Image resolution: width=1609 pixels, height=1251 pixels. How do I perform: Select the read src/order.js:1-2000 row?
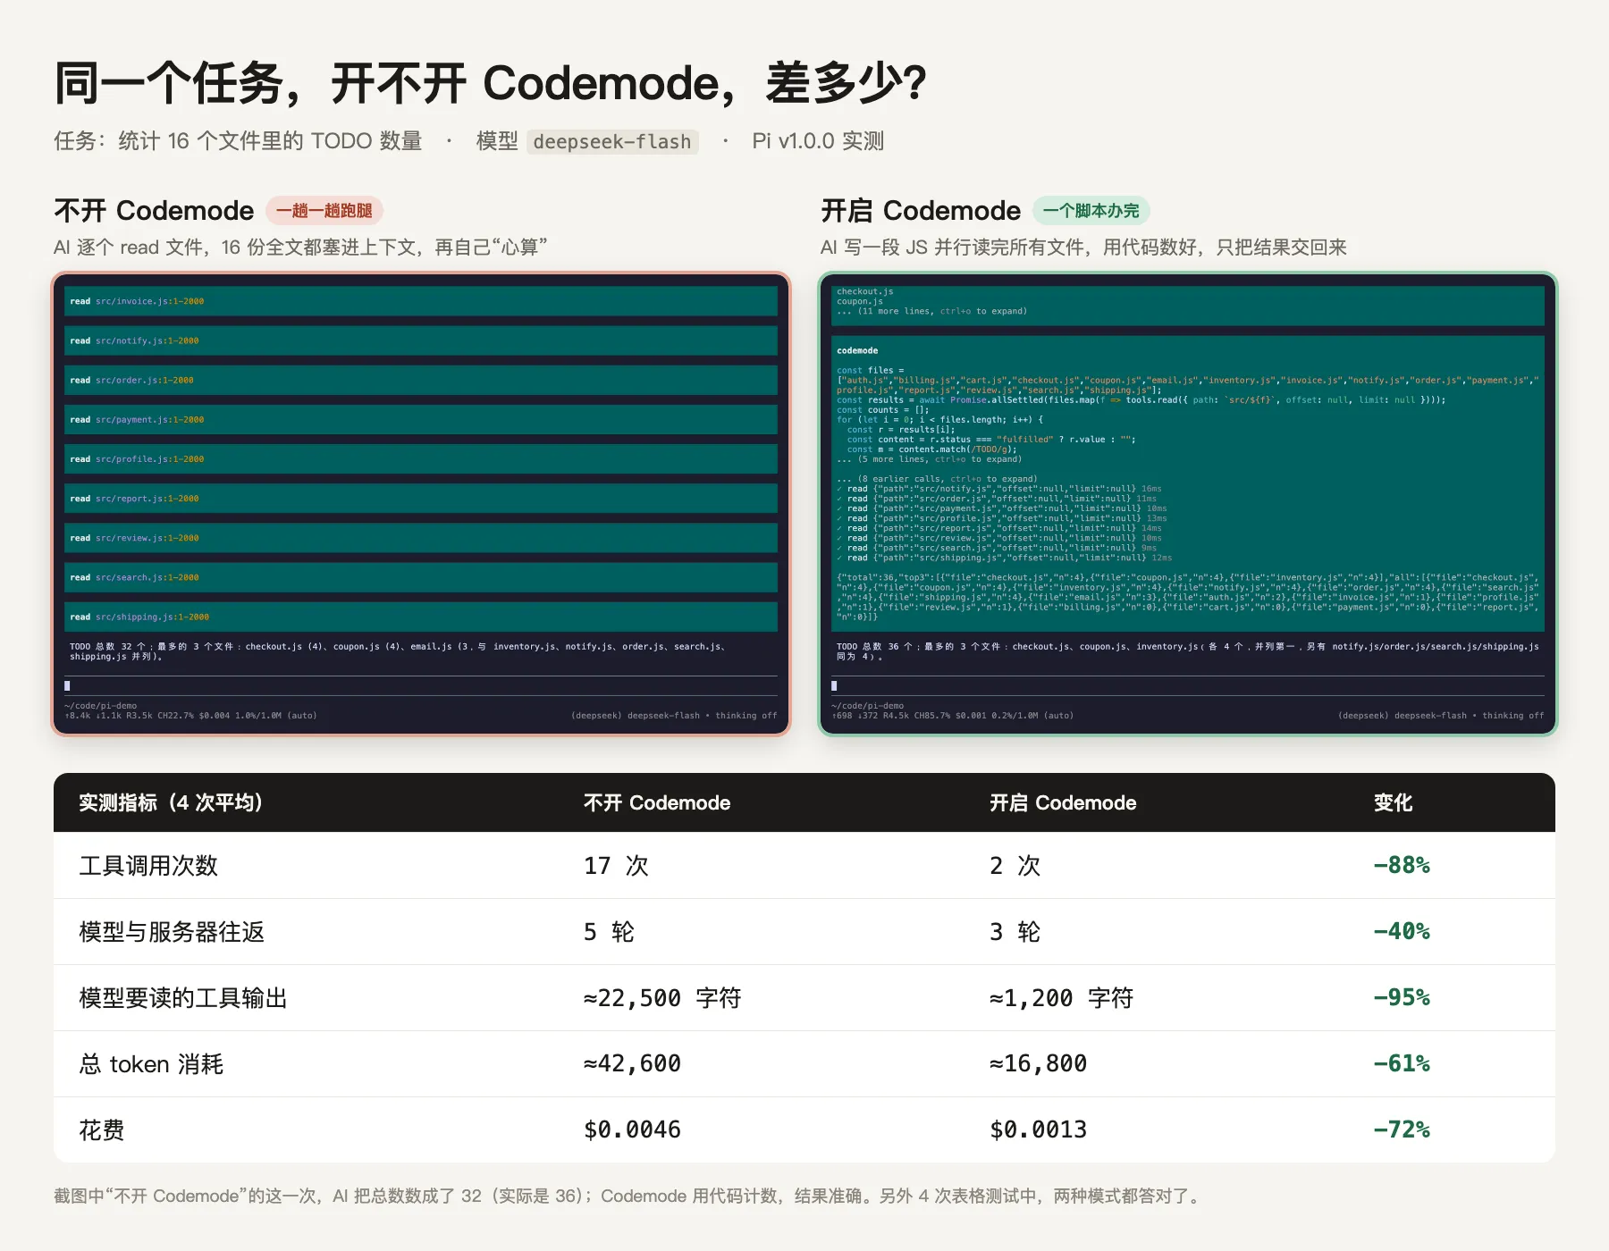pos(421,380)
